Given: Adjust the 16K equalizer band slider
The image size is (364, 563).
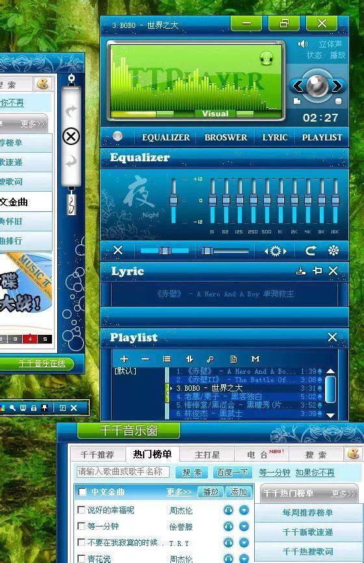Looking at the screenshot, I should (335, 200).
